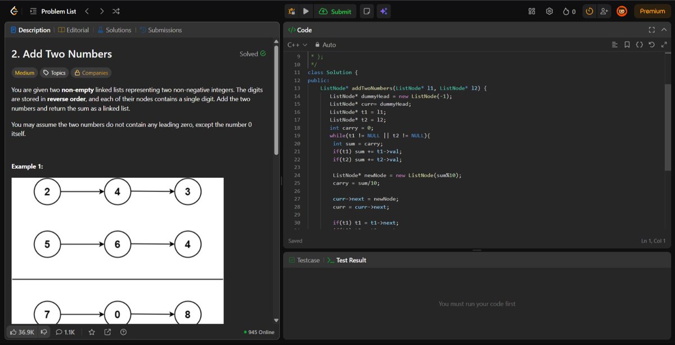Open the Problem List panel
This screenshot has height=345, width=675.
pos(52,11)
